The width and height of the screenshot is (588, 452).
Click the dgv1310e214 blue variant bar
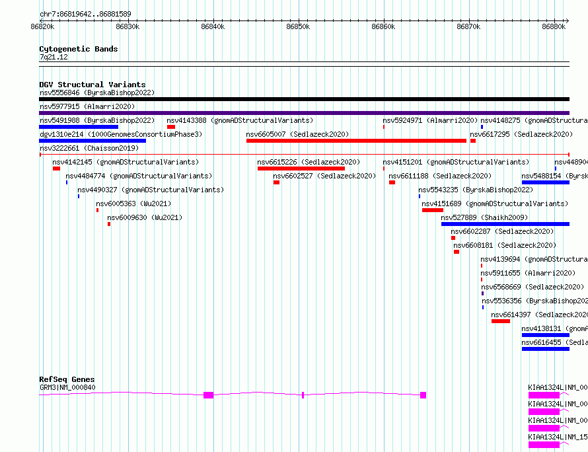92,141
